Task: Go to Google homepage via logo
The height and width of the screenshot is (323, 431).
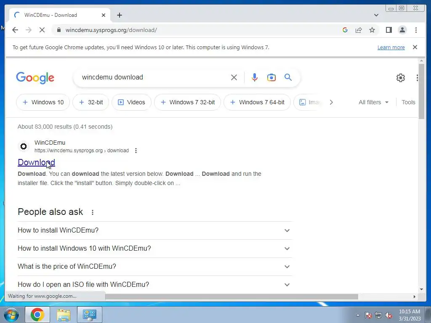Action: click(x=35, y=78)
